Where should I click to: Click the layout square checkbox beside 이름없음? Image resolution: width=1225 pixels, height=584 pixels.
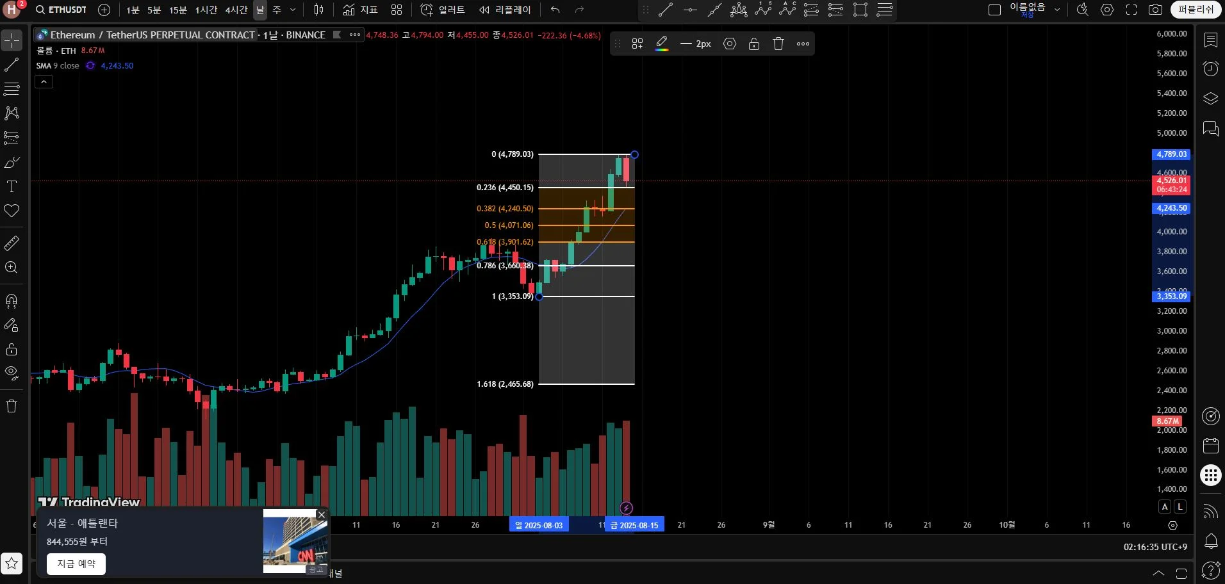pyautogui.click(x=994, y=10)
